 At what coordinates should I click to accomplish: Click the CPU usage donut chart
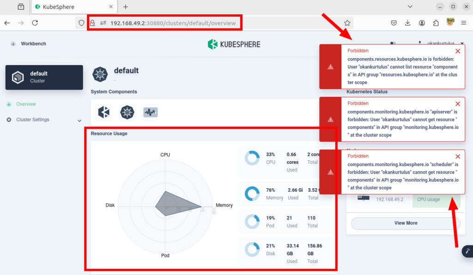(x=252, y=158)
